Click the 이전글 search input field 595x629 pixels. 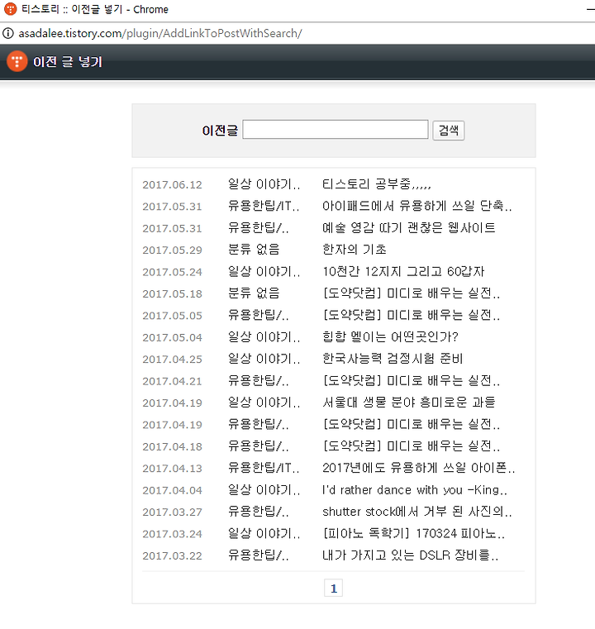coord(336,130)
